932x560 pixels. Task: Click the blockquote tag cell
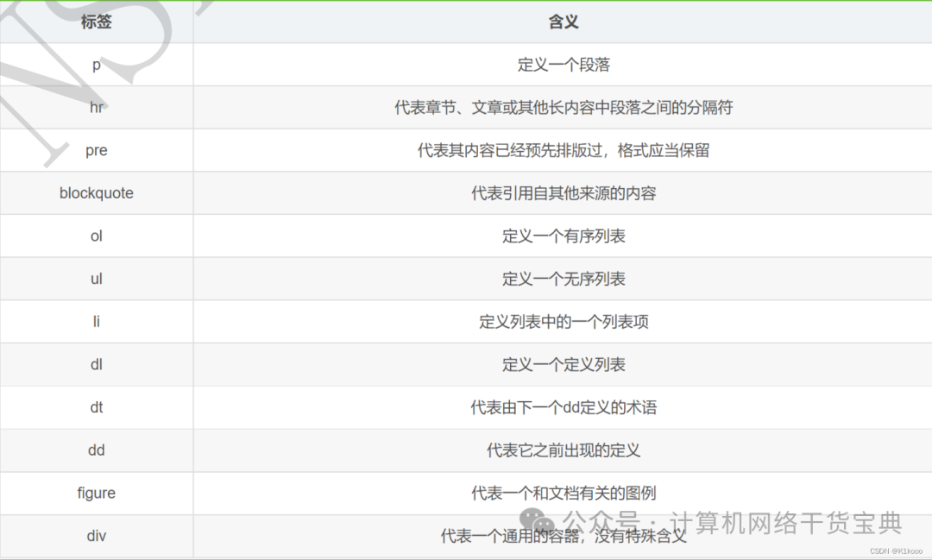97,193
